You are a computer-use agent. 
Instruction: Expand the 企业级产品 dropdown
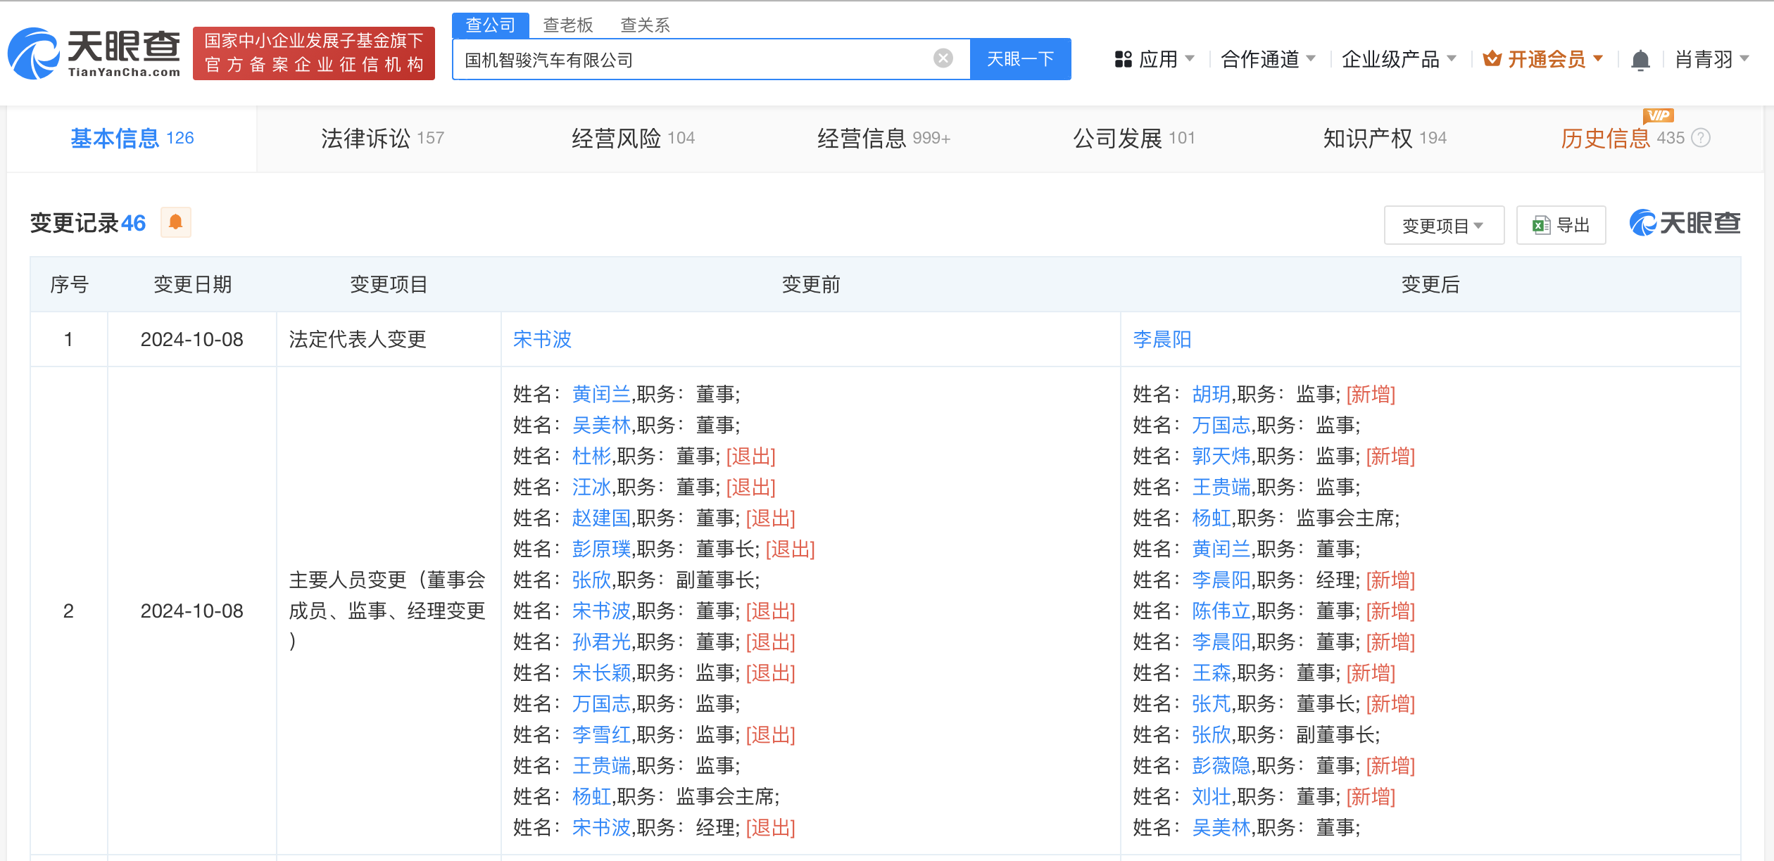(x=1399, y=59)
